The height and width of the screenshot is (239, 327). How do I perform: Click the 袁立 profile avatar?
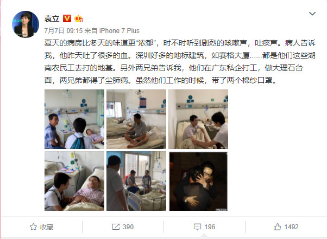(26, 24)
